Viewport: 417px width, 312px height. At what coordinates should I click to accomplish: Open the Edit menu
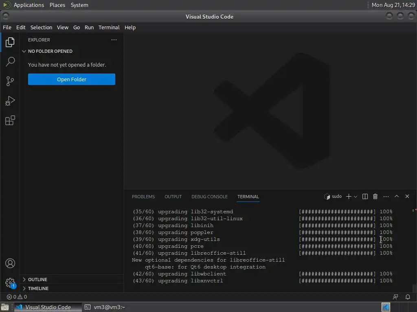tap(21, 27)
